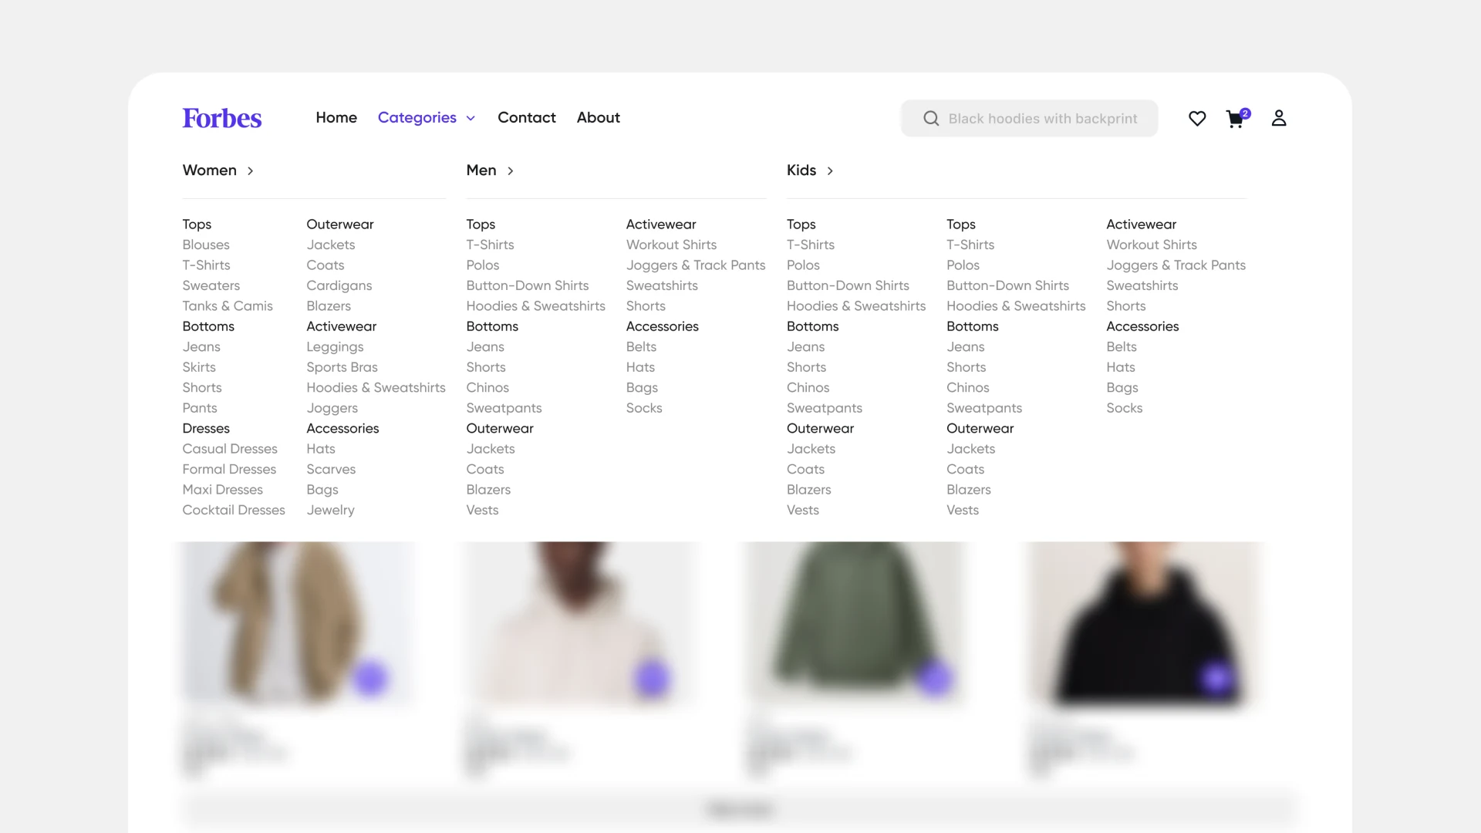Select Sweaters under Women Tops
1481x833 pixels.
[211, 285]
